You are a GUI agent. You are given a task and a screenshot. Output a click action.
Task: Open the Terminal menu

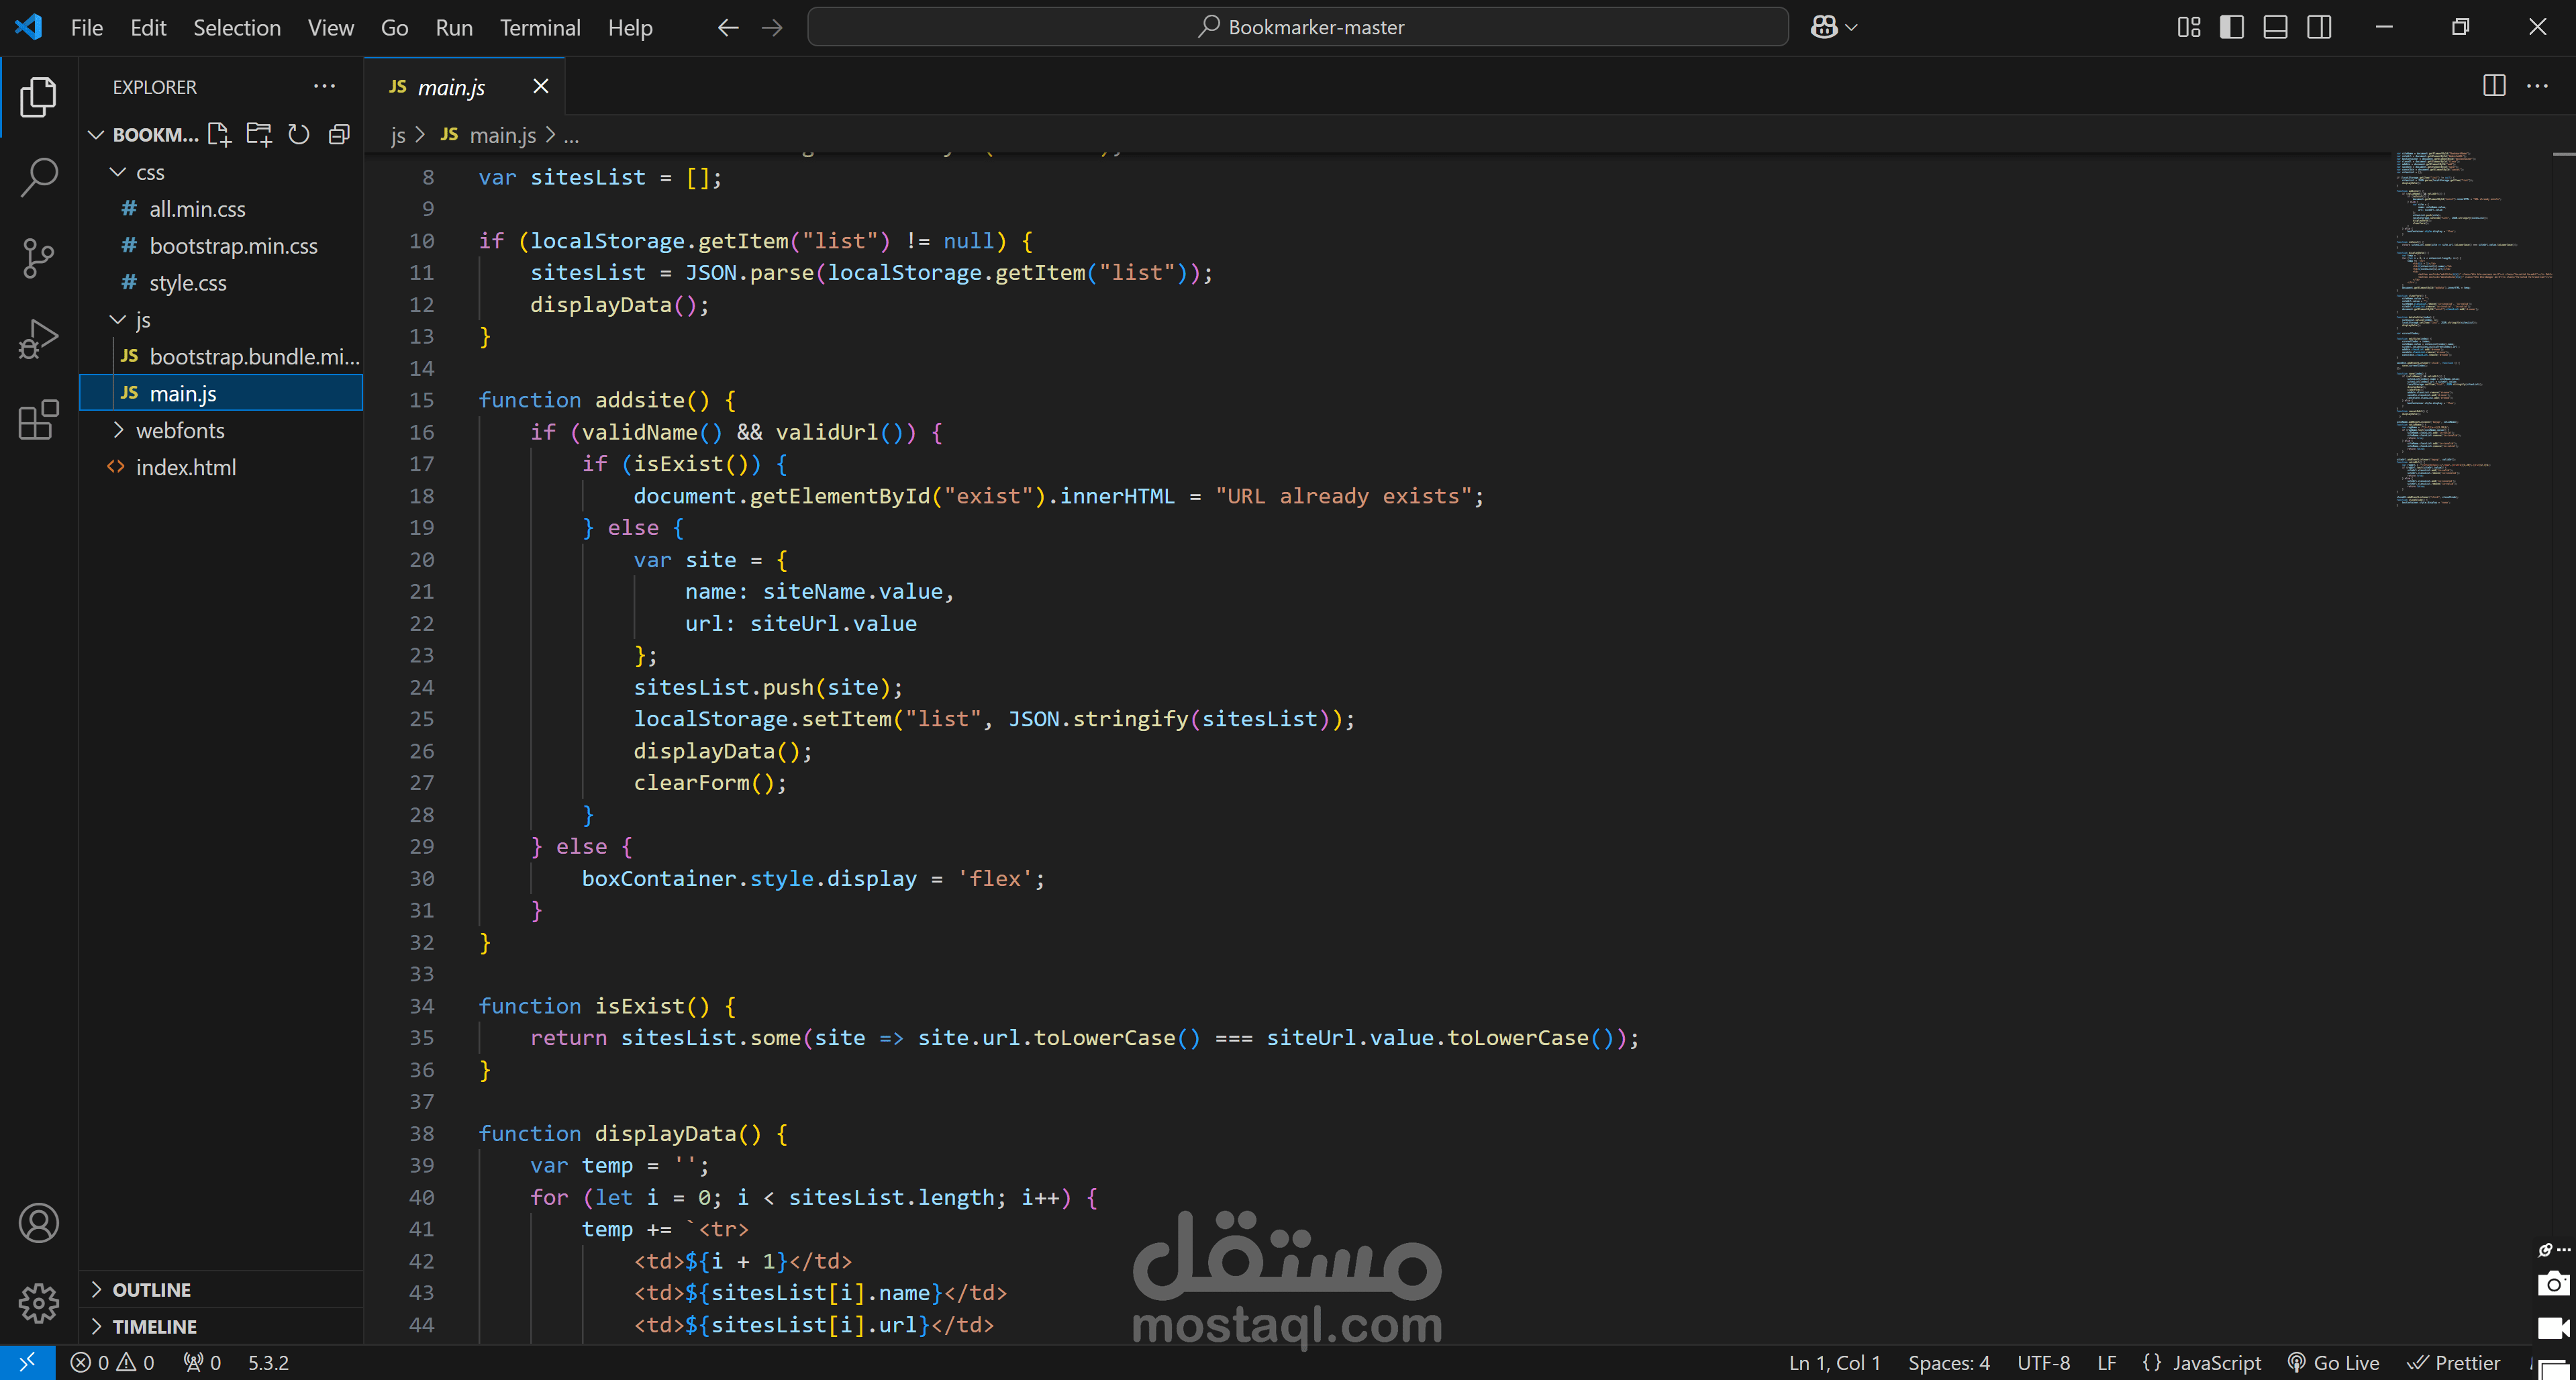click(x=539, y=27)
